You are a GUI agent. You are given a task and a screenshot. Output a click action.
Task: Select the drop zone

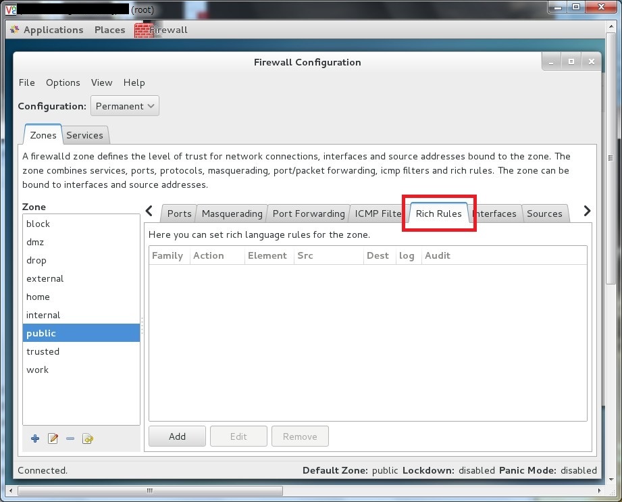(81, 260)
